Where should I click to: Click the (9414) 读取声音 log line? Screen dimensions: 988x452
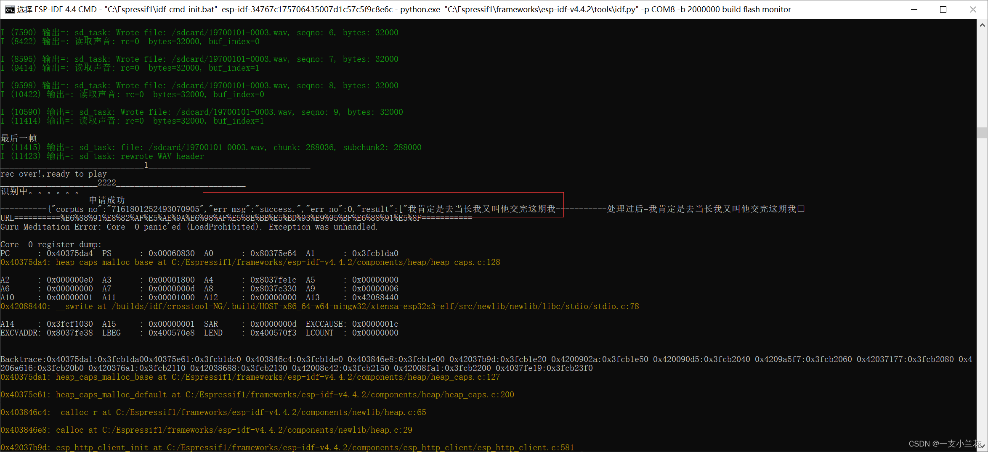(130, 68)
